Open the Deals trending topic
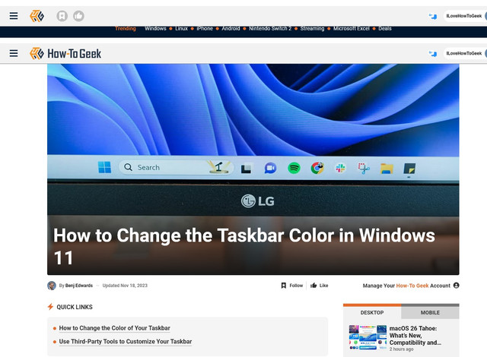This screenshot has height=357, width=487. coord(385,29)
